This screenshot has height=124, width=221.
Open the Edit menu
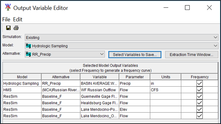[x=18, y=19]
